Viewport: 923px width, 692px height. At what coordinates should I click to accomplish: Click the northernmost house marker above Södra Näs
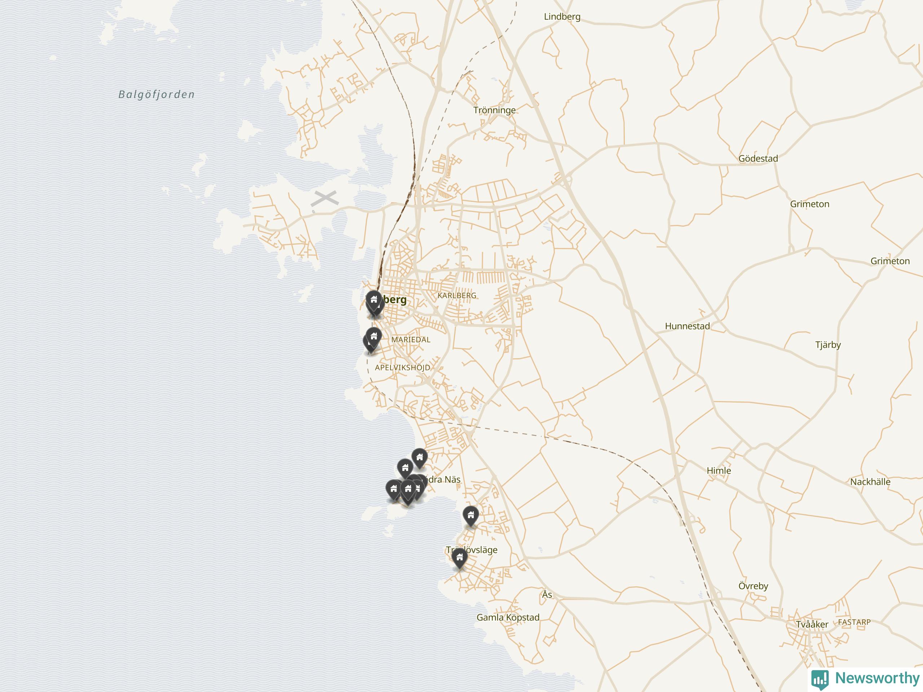419,458
